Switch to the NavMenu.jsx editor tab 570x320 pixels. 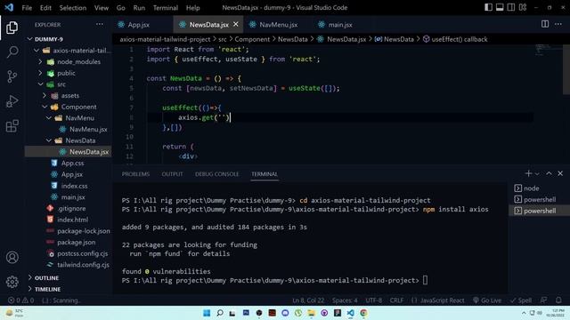point(279,25)
